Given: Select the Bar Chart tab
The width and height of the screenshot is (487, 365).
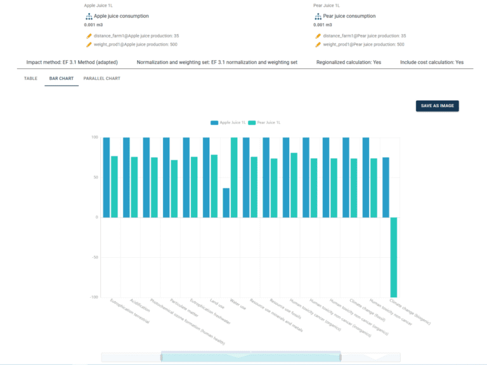Looking at the screenshot, I should point(62,79).
